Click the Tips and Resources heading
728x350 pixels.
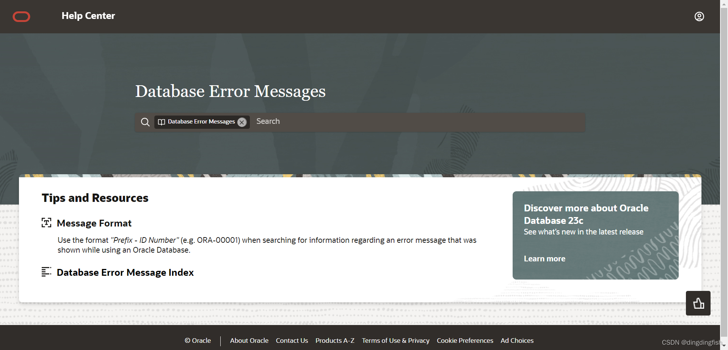coord(95,198)
